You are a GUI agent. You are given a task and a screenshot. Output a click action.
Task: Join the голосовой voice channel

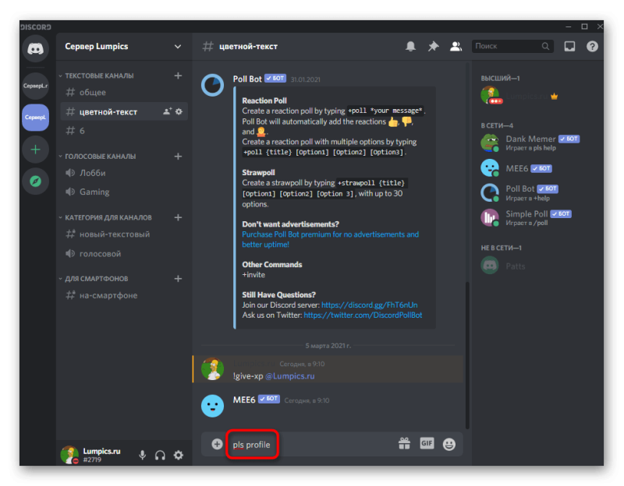[124, 254]
